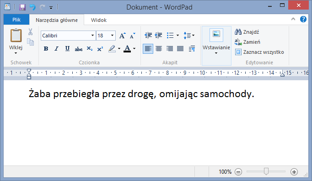The height and width of the screenshot is (181, 312).
Task: Zoom in with the plus button
Action: [294, 172]
